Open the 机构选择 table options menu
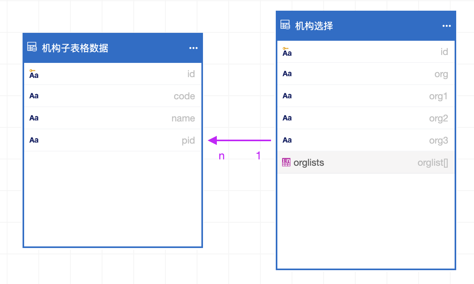 click(x=446, y=26)
